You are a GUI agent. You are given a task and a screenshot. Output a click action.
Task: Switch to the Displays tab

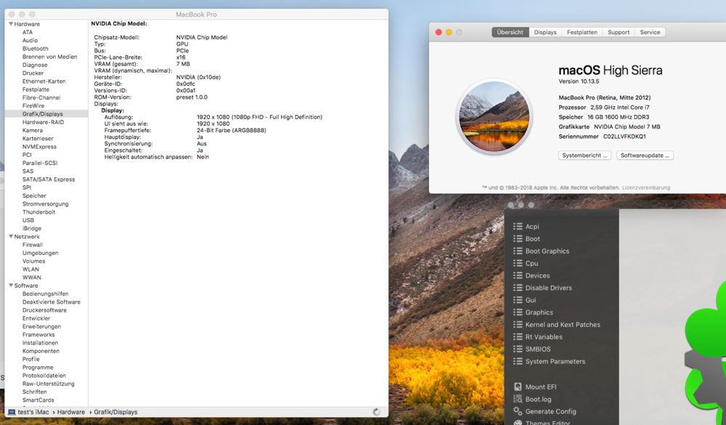[545, 32]
